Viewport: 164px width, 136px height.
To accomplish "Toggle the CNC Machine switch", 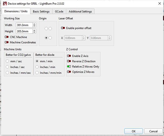I will pos(7,37).
